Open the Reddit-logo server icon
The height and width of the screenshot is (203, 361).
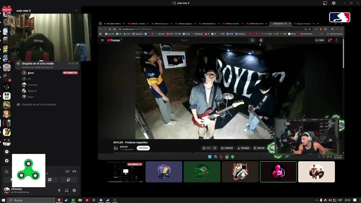coord(6,31)
